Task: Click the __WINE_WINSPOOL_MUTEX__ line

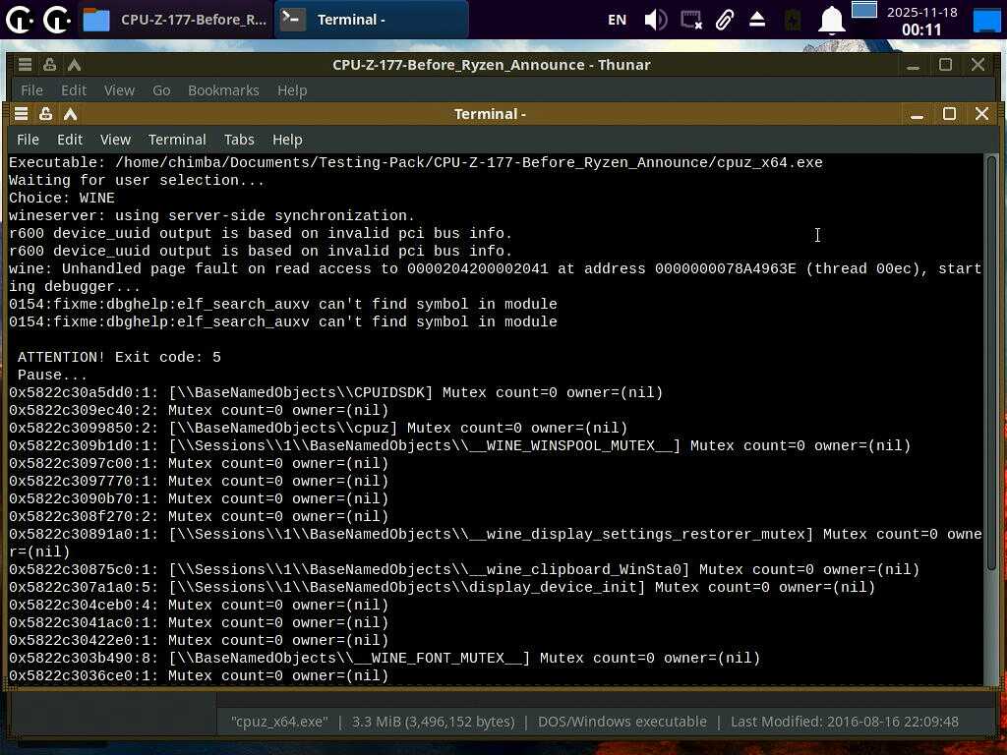Action: 460,445
